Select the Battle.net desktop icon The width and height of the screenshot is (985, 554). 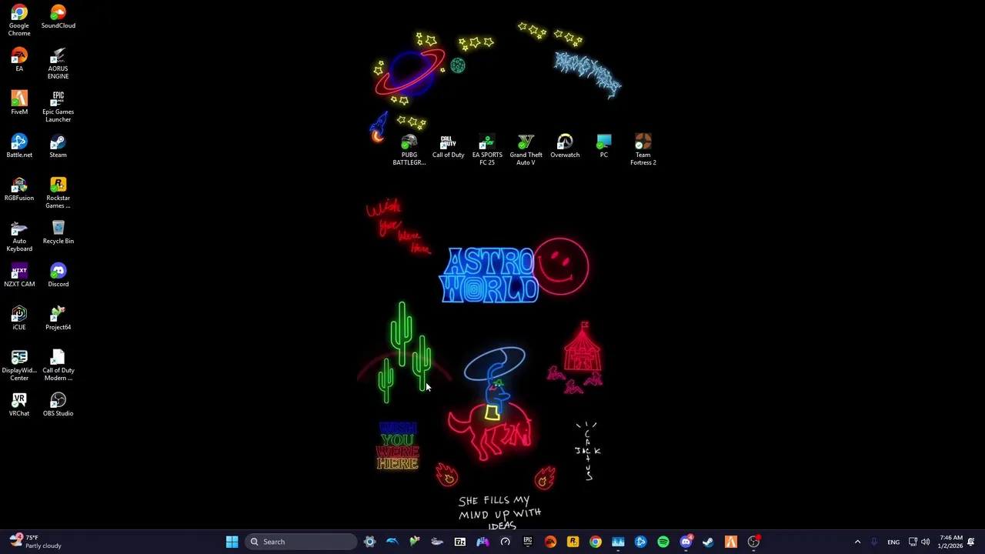coord(19,146)
